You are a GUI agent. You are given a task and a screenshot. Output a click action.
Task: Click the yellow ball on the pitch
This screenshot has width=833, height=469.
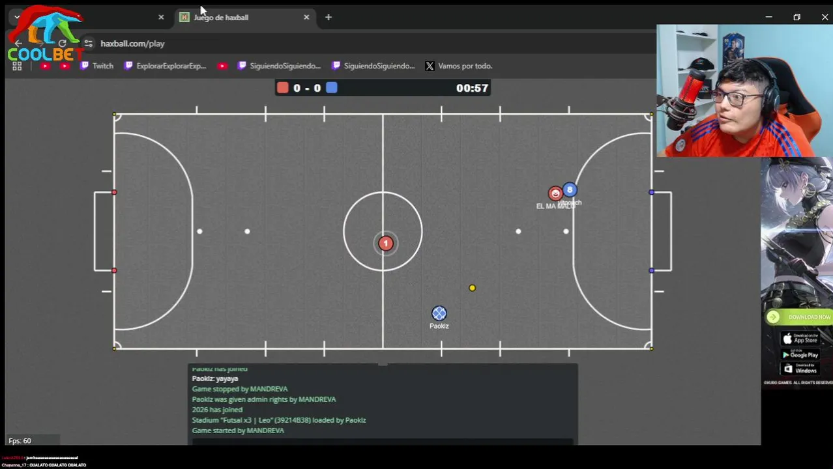tap(473, 288)
